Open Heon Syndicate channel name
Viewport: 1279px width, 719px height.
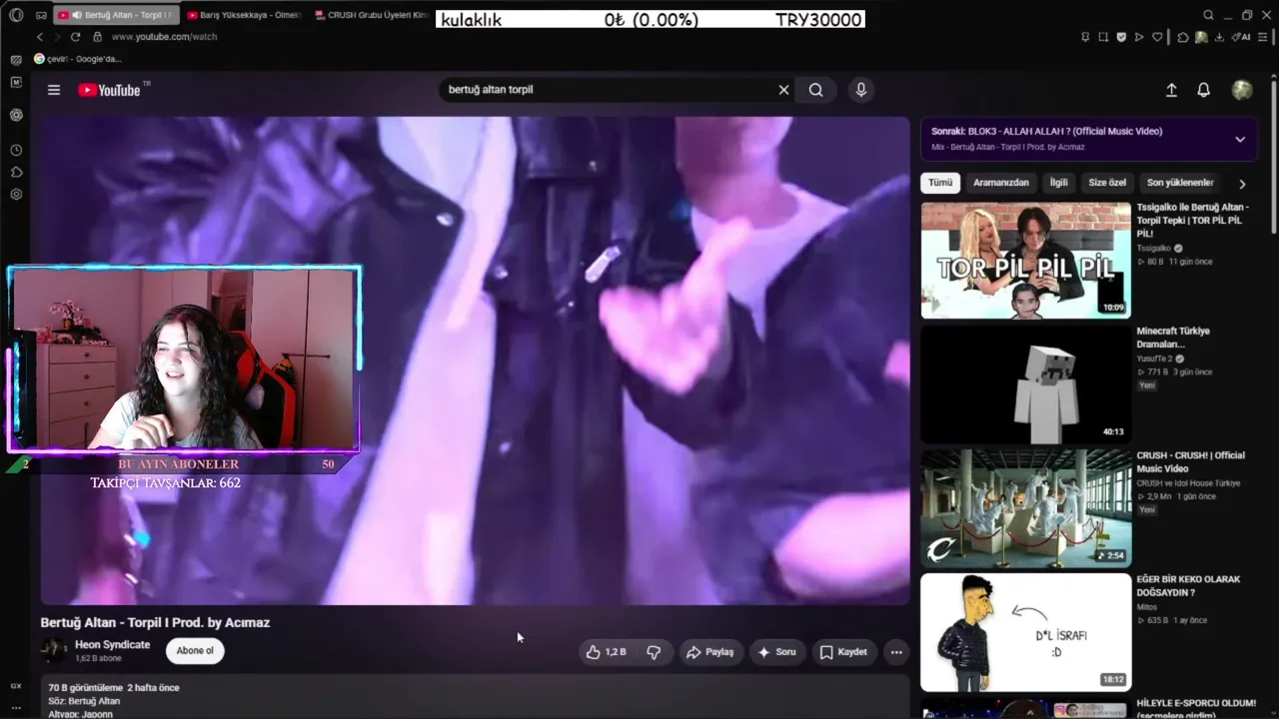tap(112, 645)
